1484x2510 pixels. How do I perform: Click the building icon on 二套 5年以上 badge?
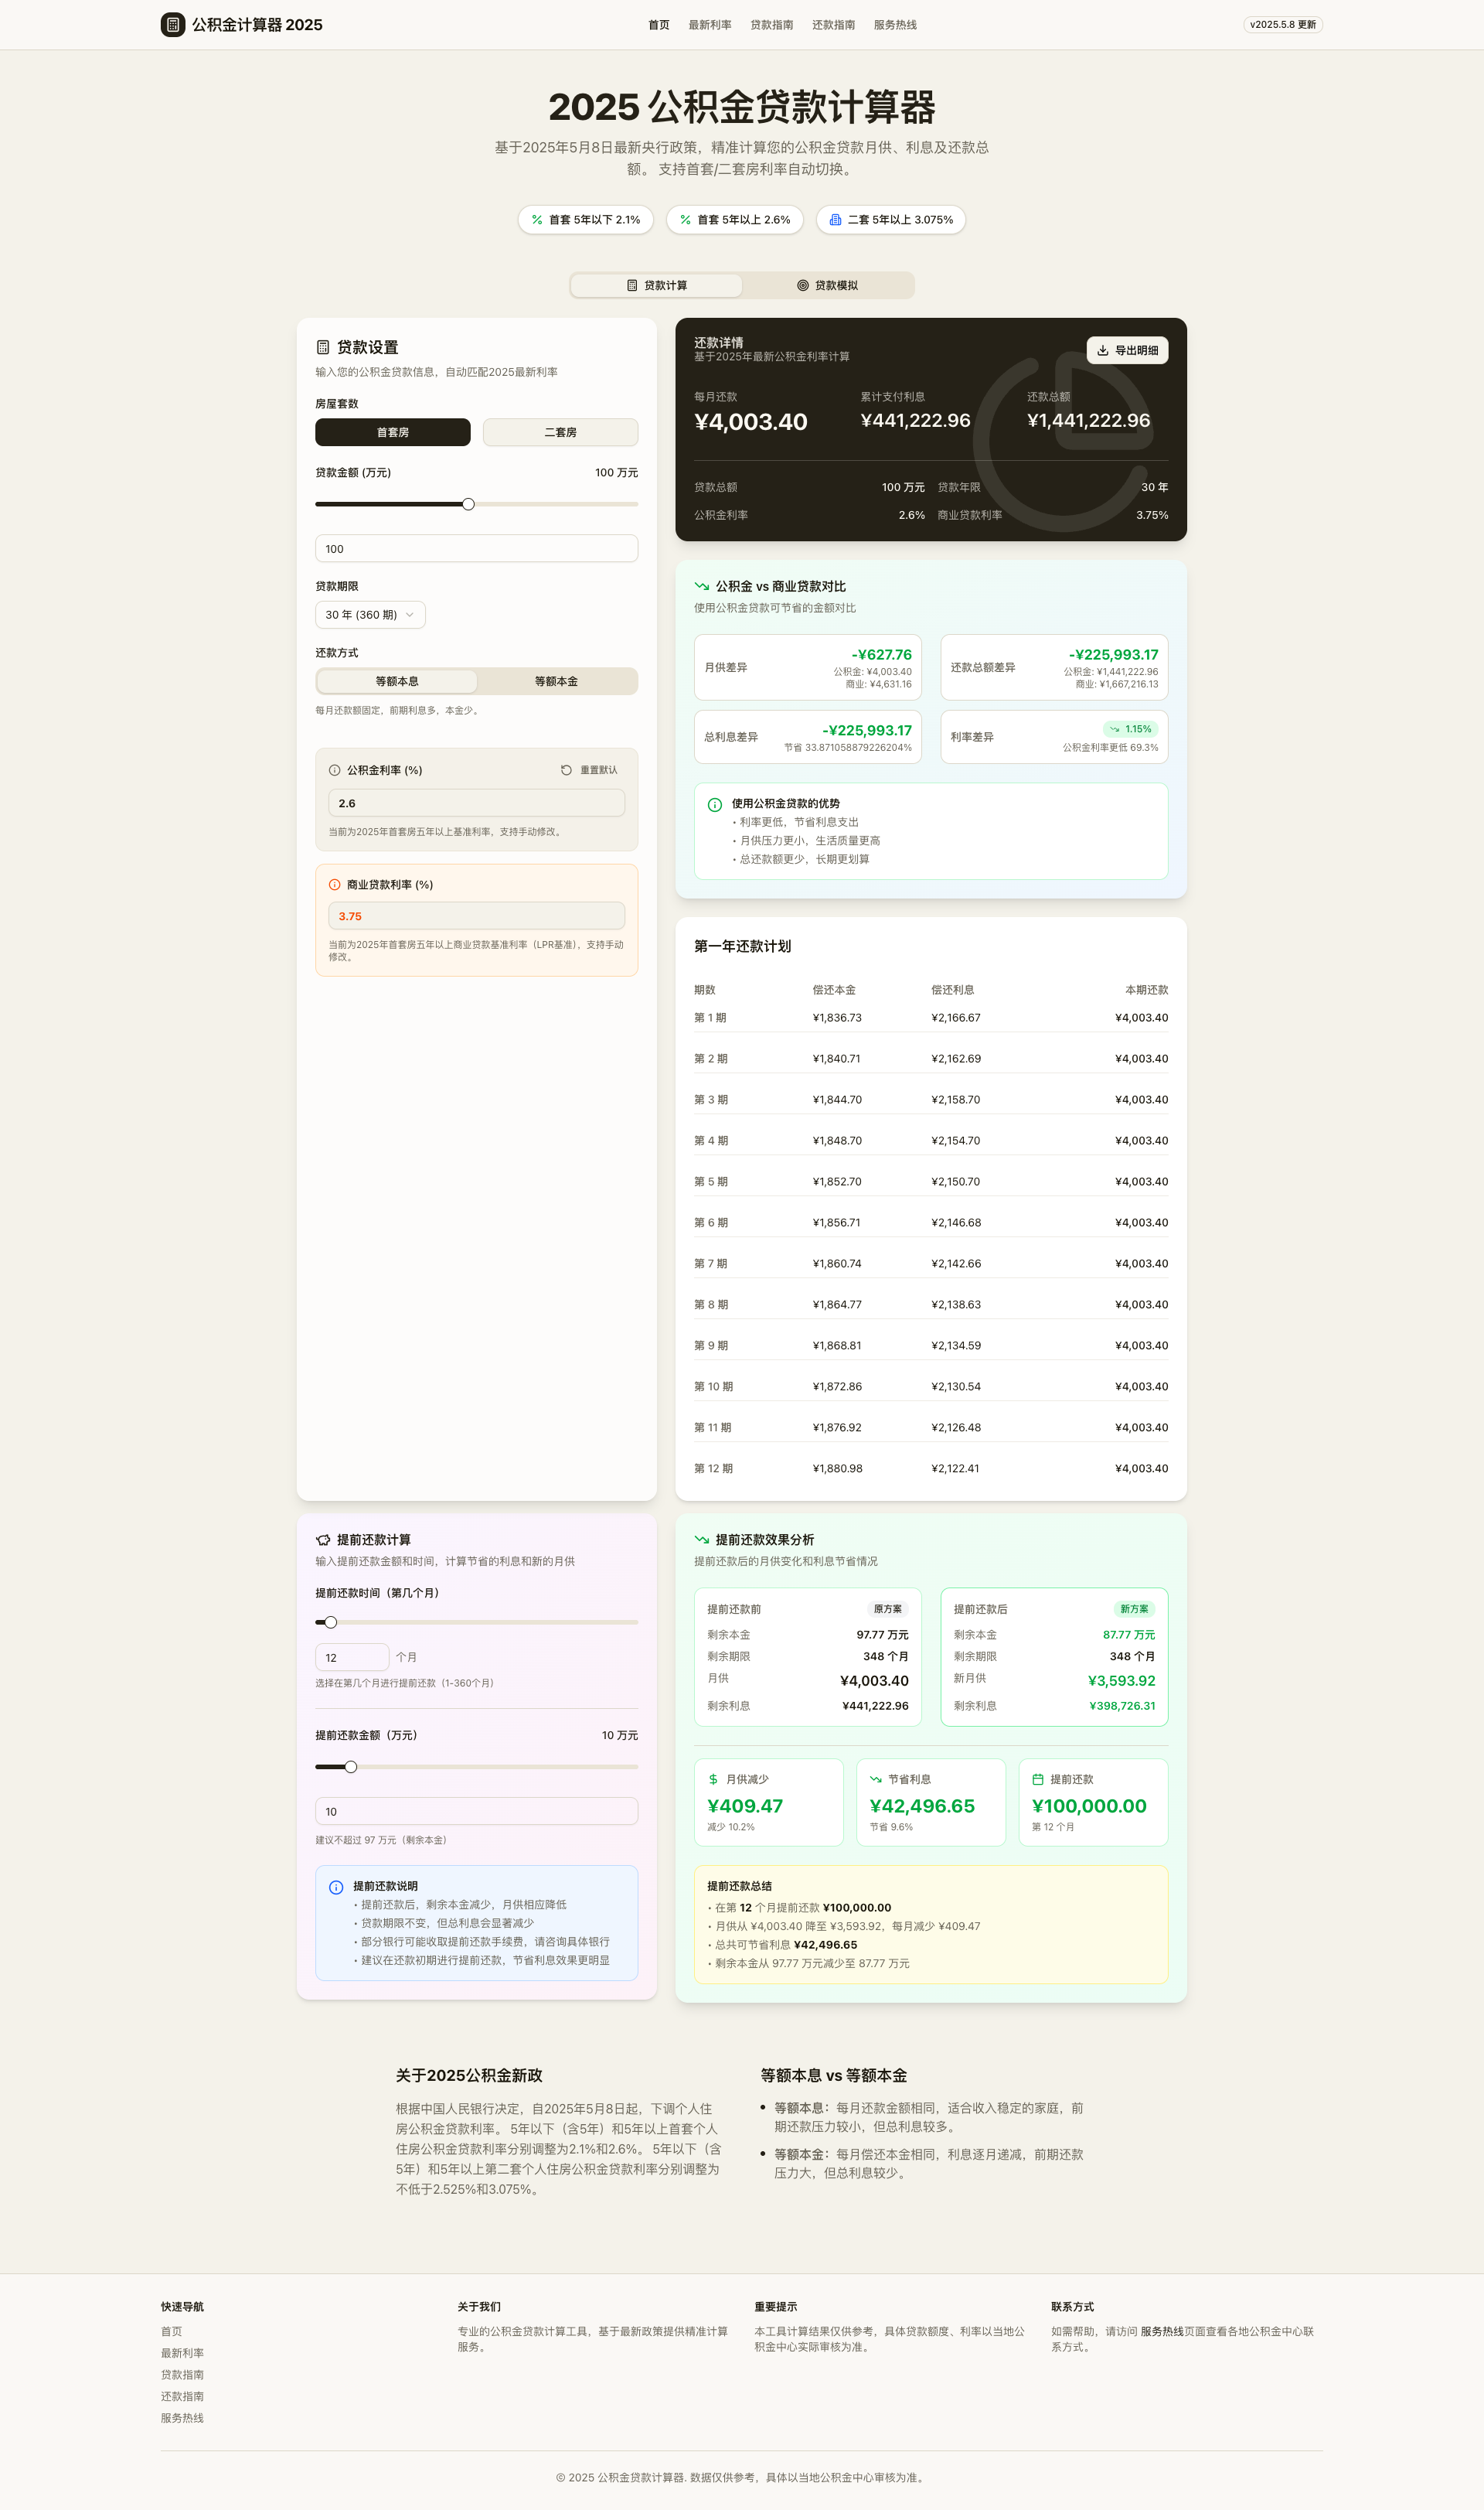836,219
